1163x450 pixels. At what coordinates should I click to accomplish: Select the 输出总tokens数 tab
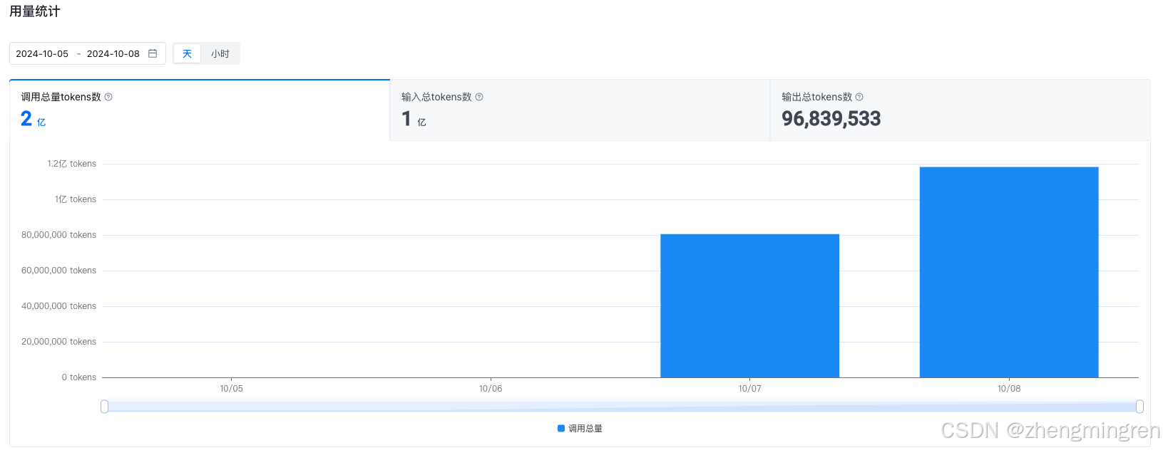960,110
